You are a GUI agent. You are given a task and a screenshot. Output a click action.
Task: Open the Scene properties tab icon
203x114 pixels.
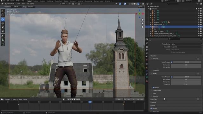[147, 56]
